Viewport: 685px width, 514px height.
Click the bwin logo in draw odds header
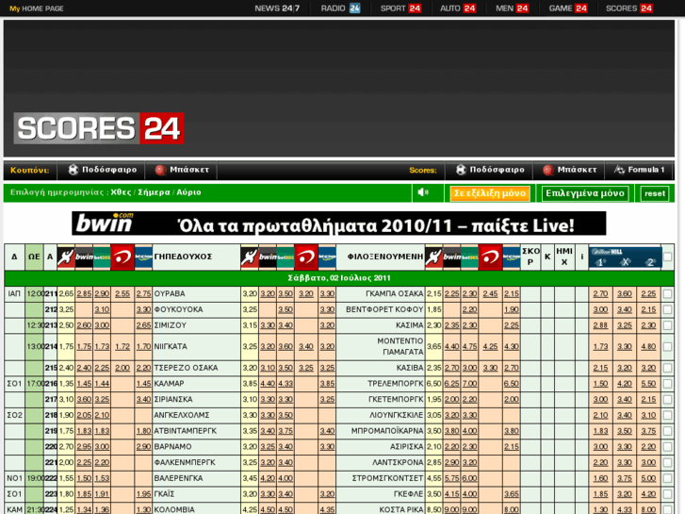pyautogui.click(x=268, y=257)
